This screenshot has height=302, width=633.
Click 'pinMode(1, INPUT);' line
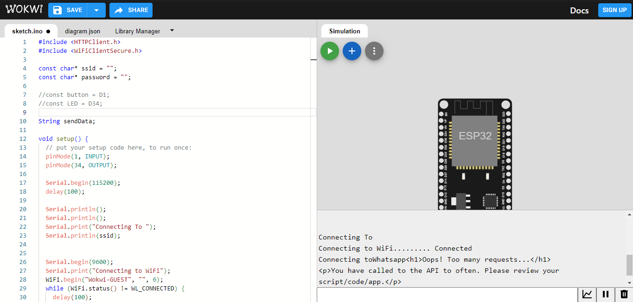[77, 157]
